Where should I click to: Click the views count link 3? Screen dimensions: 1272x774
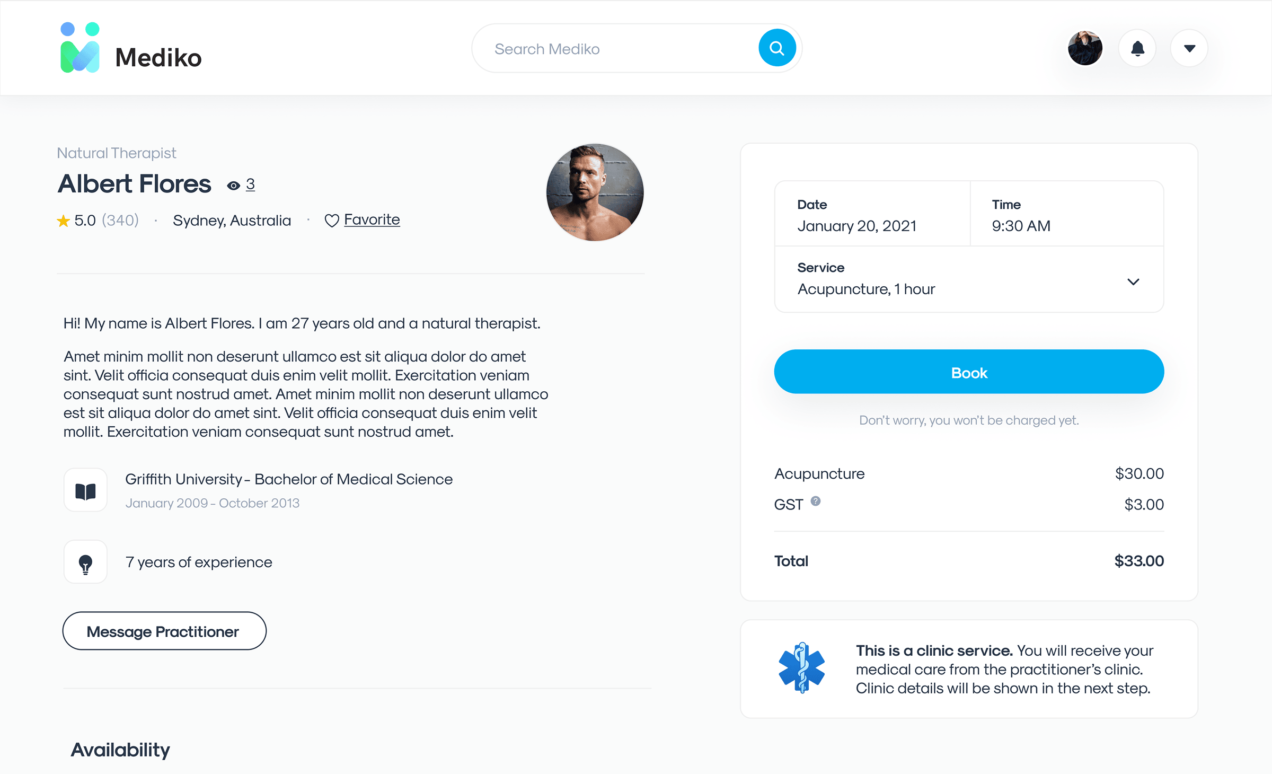pos(251,184)
